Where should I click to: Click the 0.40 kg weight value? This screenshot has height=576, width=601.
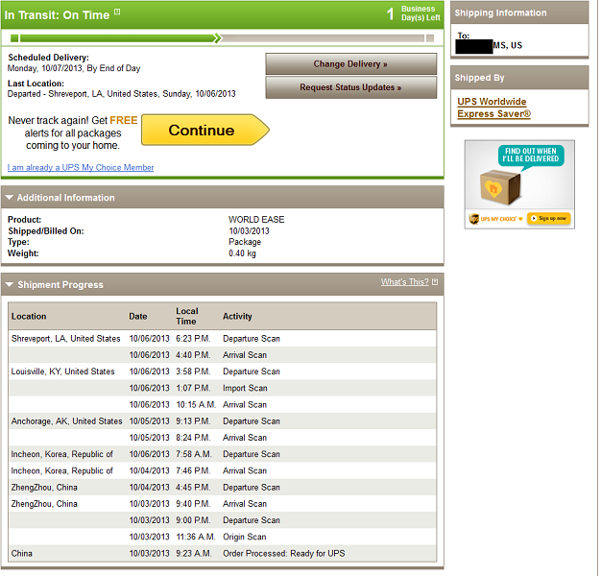(x=242, y=253)
